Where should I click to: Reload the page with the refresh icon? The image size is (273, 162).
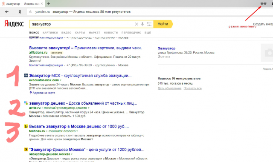pos(30,12)
